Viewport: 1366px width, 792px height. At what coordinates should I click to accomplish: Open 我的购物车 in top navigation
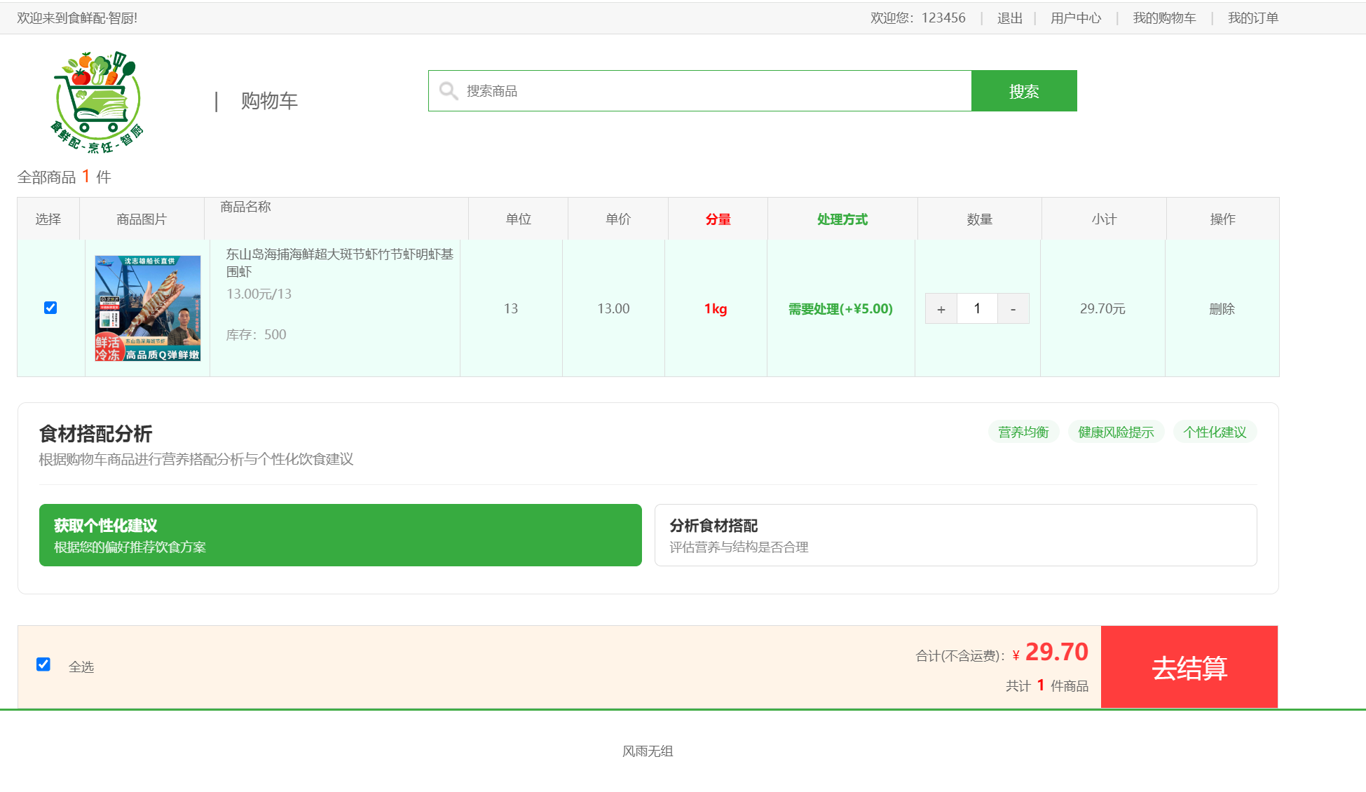[1164, 18]
